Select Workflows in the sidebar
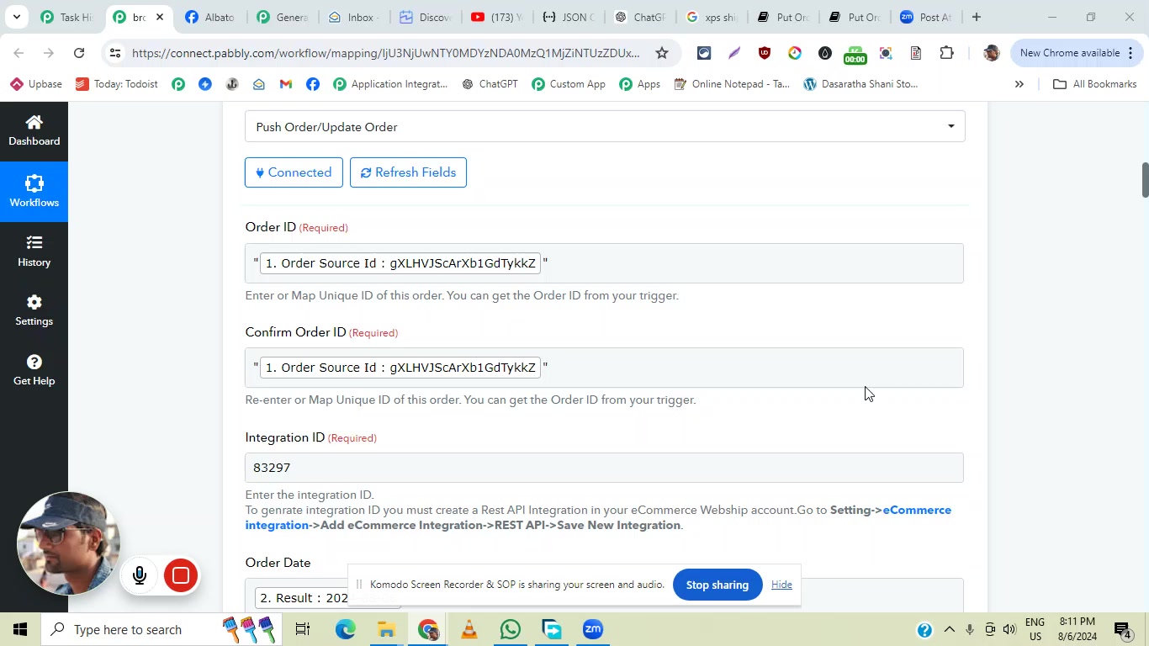The width and height of the screenshot is (1149, 646). [34, 191]
